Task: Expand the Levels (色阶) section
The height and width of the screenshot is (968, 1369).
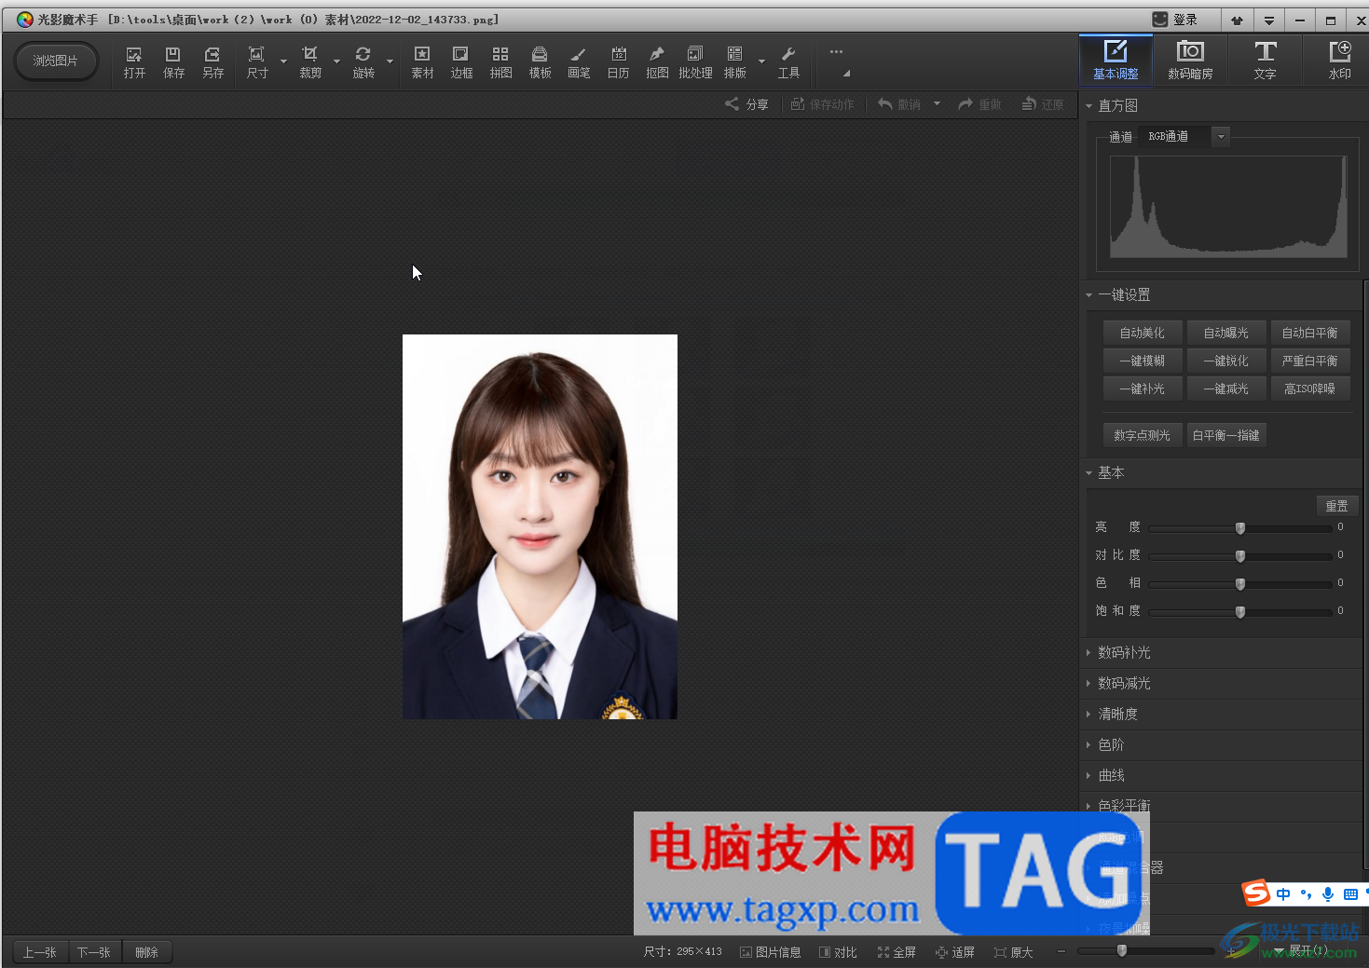Action: 1111,744
